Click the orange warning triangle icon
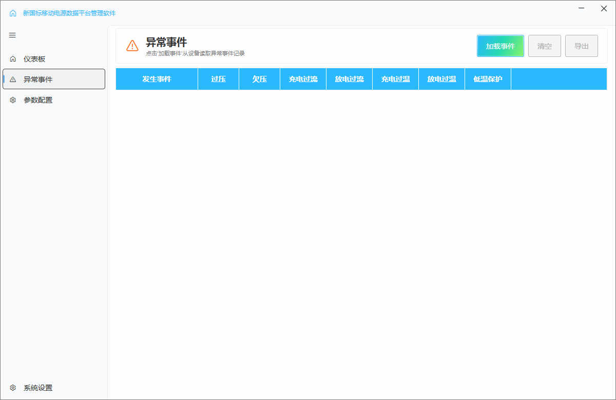Image resolution: width=616 pixels, height=400 pixels. coord(132,46)
